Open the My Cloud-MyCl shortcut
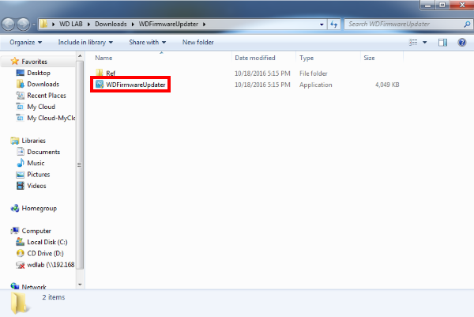The width and height of the screenshot is (474, 317). (x=51, y=119)
